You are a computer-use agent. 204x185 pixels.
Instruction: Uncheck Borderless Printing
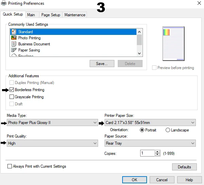pos(12,90)
